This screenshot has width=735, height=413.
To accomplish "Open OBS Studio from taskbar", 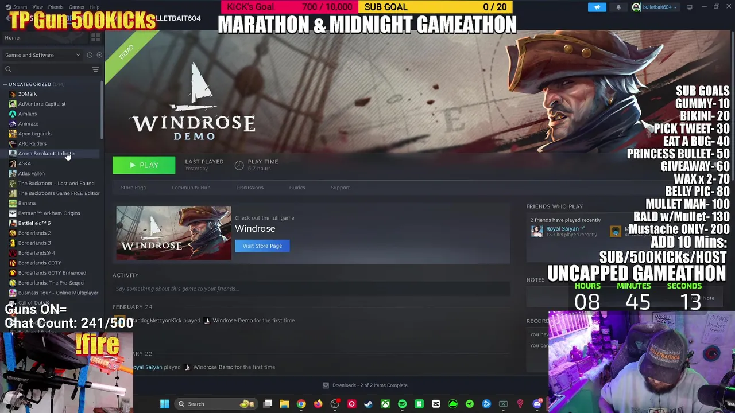I will click(335, 404).
